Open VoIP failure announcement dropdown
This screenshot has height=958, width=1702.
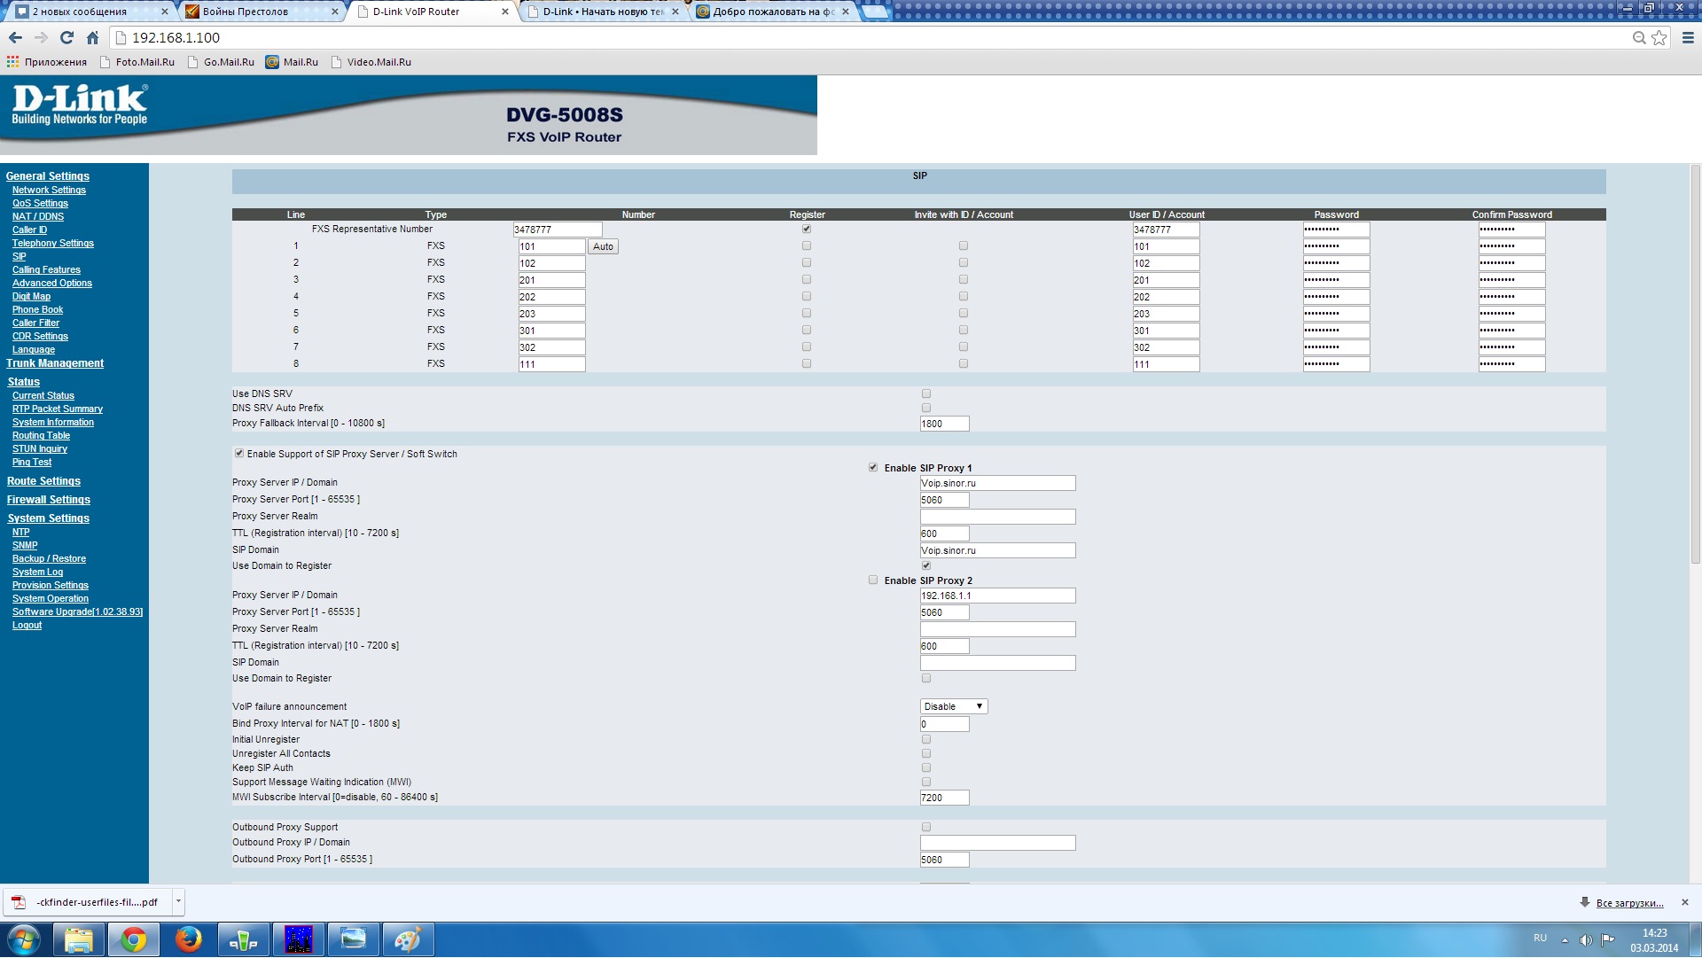pyautogui.click(x=953, y=706)
